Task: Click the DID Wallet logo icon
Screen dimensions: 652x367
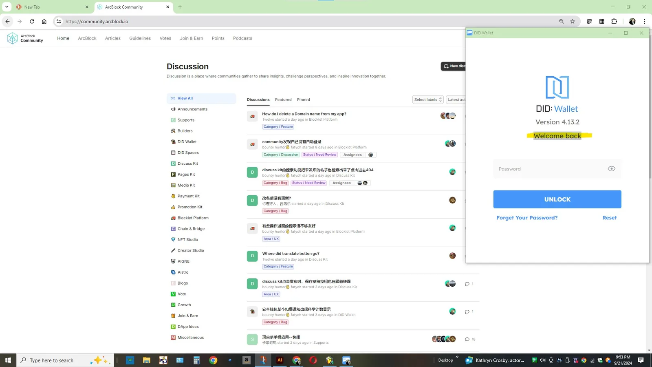Action: (557, 87)
